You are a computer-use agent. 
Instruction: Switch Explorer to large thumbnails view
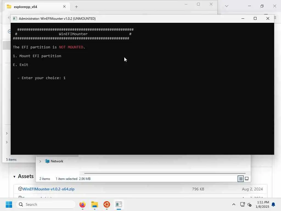click(x=247, y=179)
